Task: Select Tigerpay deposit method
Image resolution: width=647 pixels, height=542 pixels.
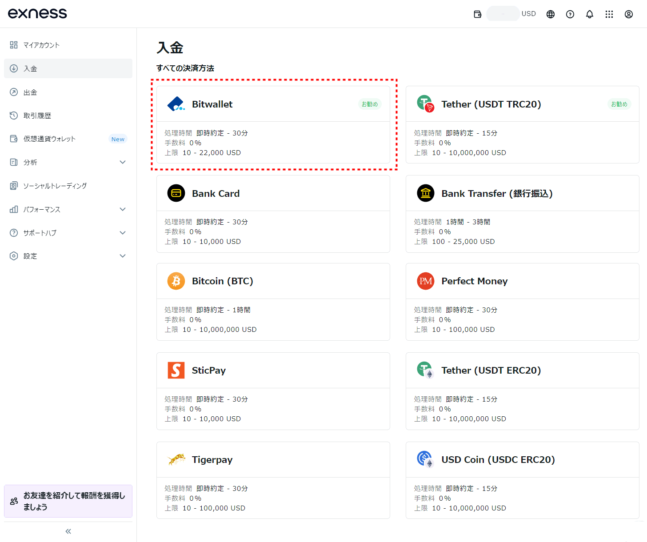Action: pyautogui.click(x=273, y=480)
